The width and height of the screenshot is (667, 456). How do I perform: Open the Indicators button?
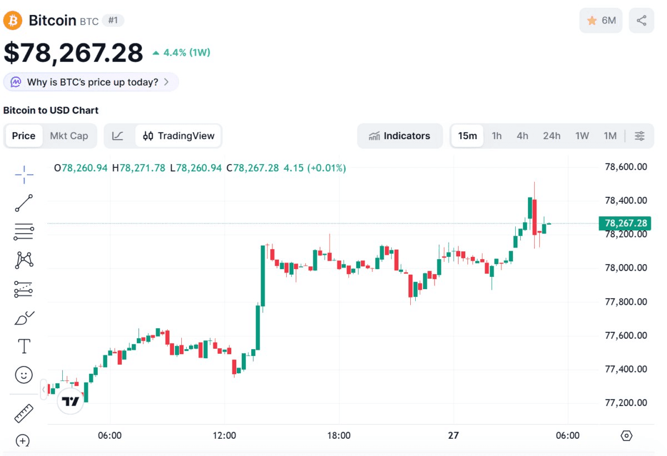point(400,136)
